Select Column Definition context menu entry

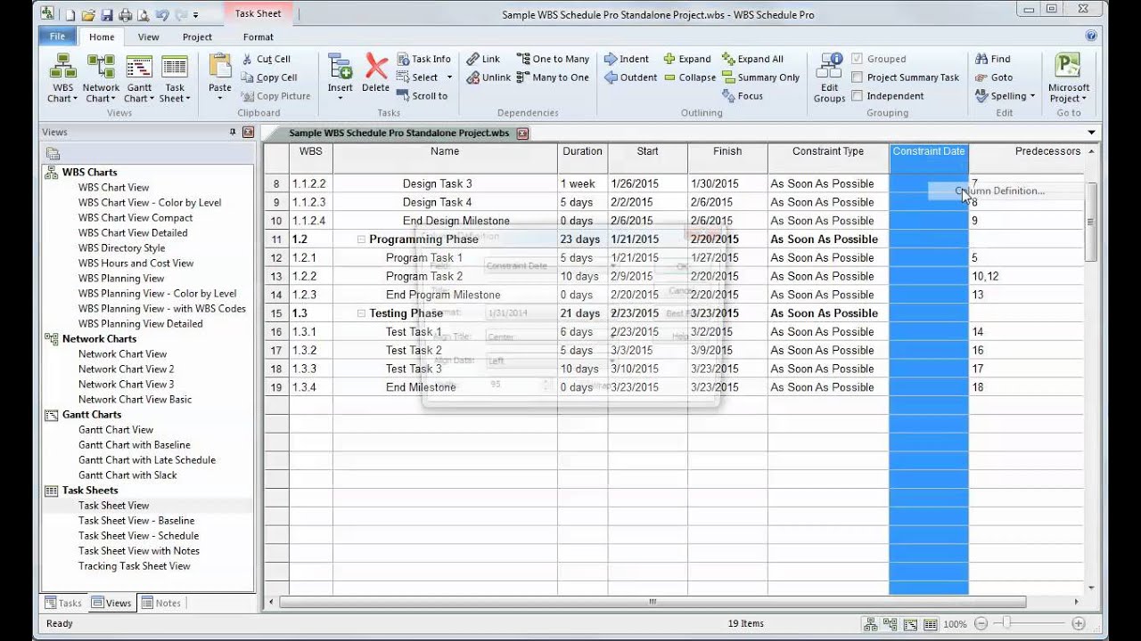tap(1000, 191)
